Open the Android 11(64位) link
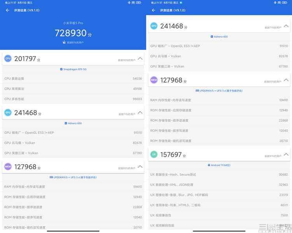Viewport: 292px width, 233px height. pyautogui.click(x=219, y=165)
